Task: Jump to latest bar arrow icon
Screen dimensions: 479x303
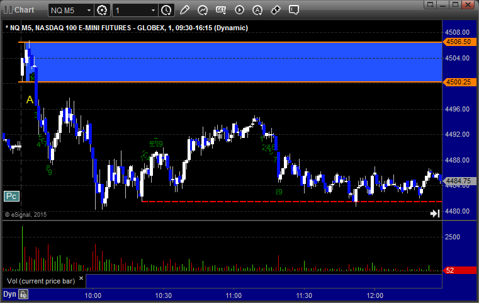Action: pyautogui.click(x=435, y=214)
